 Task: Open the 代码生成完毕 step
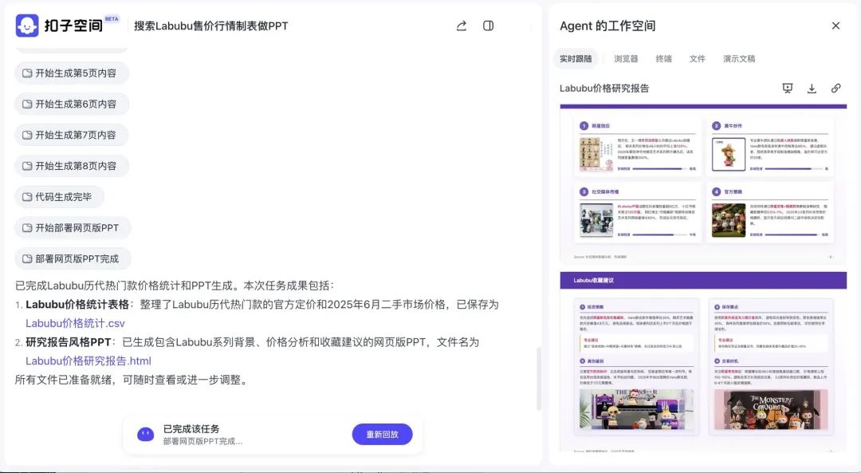[x=59, y=197]
